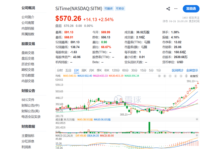Open 财报公告(中) in the sidebar
Screen dimensions: 208x149
pos(31,105)
